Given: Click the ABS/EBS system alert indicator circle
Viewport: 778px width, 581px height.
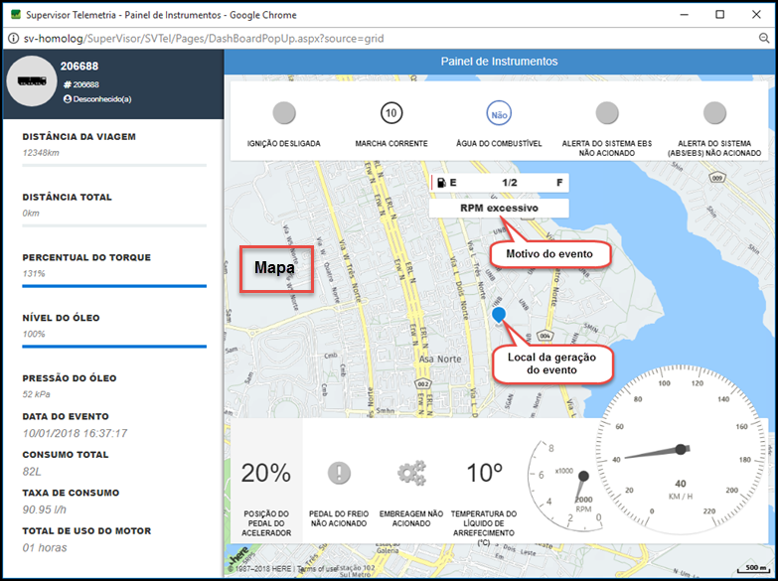Looking at the screenshot, I should click(714, 113).
